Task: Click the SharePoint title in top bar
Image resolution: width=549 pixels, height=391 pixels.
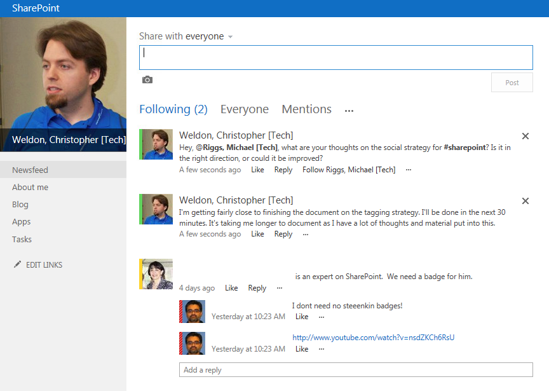Action: 36,8
